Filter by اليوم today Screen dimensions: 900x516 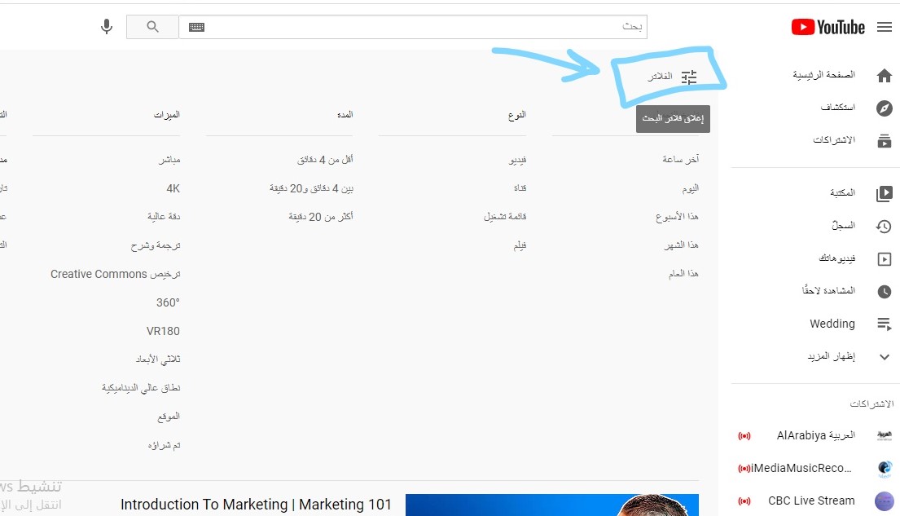(x=690, y=188)
